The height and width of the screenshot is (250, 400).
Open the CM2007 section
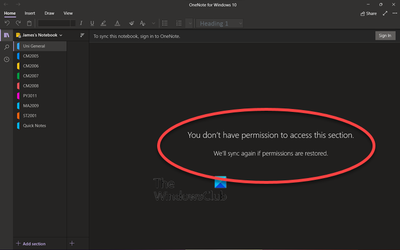(40, 76)
